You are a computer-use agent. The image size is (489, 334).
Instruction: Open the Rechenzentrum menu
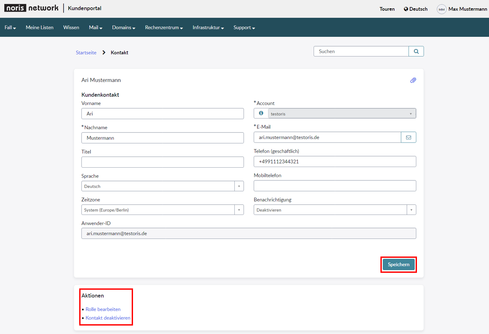pyautogui.click(x=164, y=28)
